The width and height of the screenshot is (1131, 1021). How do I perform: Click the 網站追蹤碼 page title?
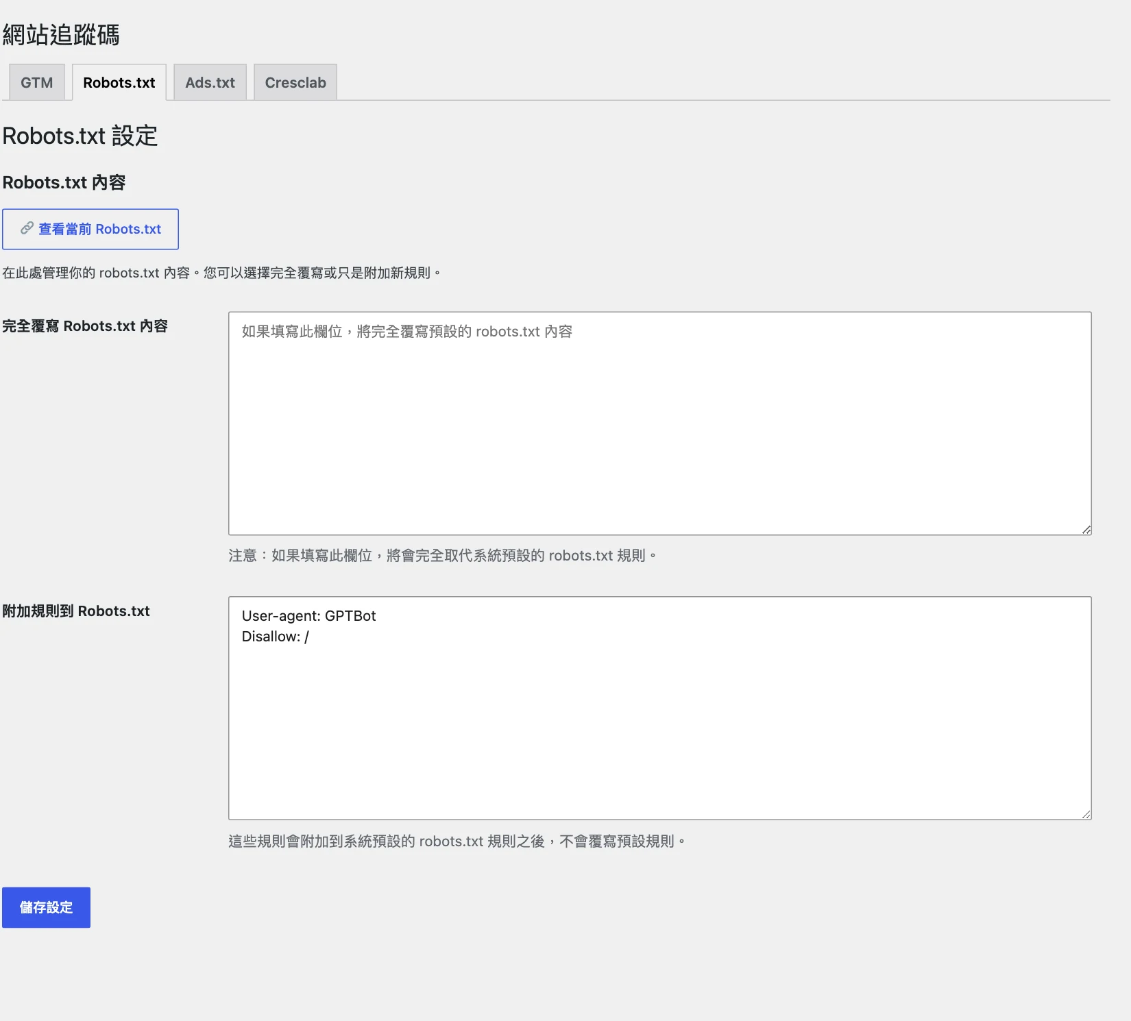(x=61, y=34)
